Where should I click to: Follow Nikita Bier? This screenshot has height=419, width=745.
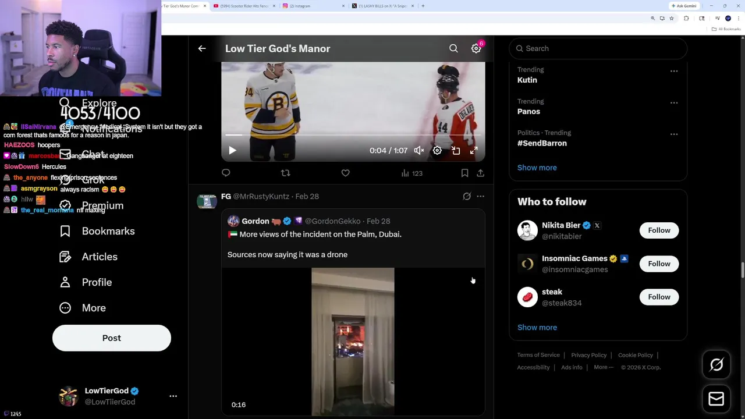[x=659, y=230]
